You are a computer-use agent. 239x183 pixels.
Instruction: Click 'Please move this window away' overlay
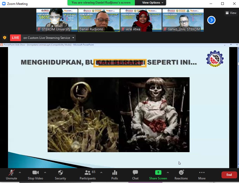point(120,63)
